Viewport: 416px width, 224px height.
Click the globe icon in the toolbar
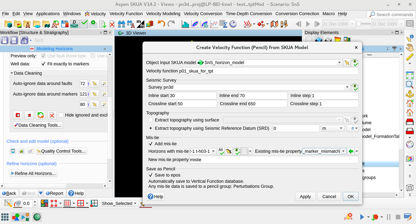(233, 24)
